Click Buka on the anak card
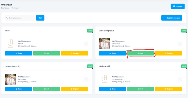 coord(18,53)
